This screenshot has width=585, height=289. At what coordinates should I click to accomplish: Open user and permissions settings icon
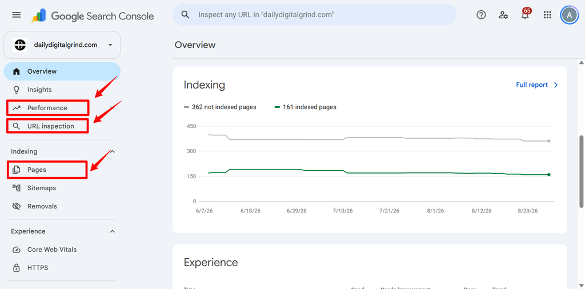(503, 15)
